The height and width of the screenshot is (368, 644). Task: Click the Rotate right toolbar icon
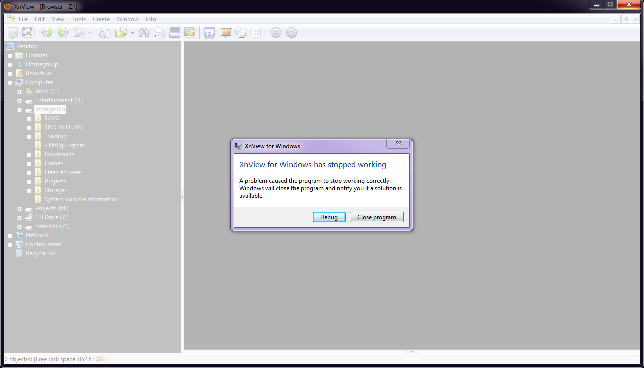click(x=63, y=33)
